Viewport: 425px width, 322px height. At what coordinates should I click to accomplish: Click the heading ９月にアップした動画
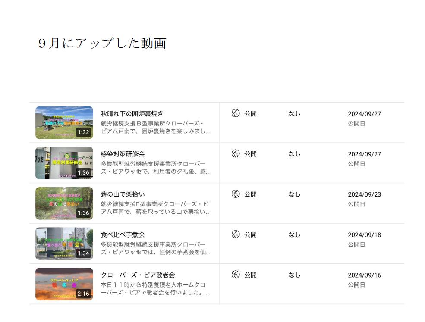click(x=102, y=44)
